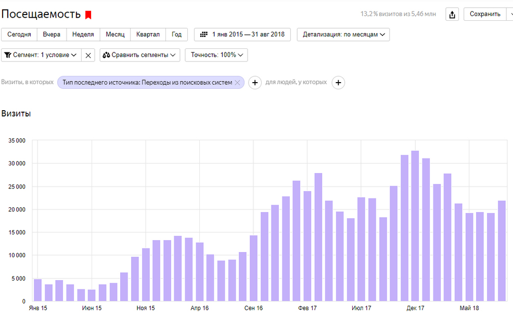Click the tallest bar at Дек 17

tap(415, 226)
